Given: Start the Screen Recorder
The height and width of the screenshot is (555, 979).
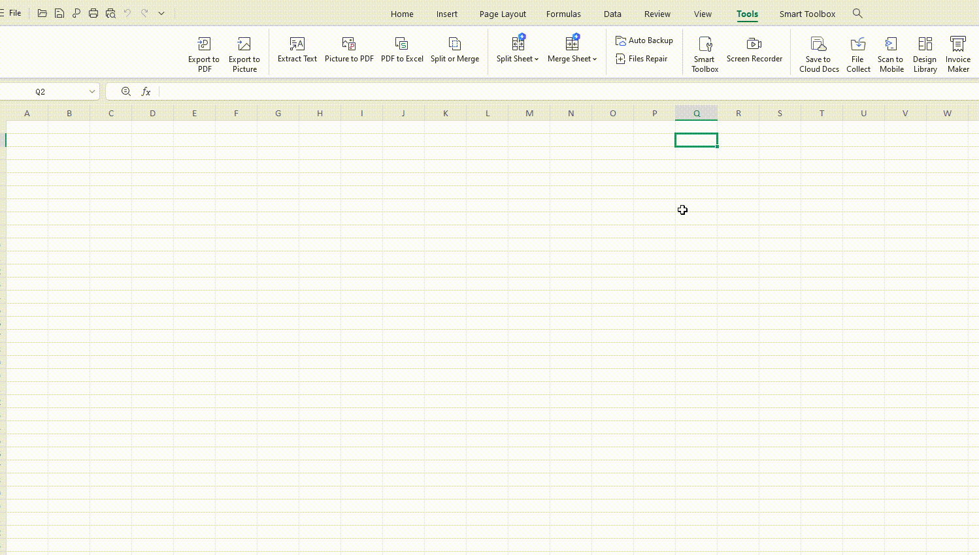Looking at the screenshot, I should 754,50.
